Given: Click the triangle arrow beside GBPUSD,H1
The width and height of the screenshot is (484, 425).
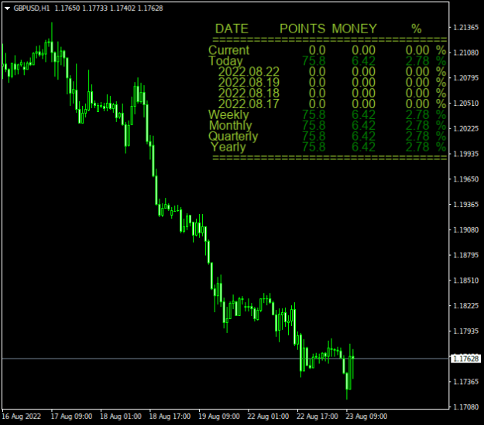Looking at the screenshot, I should pyautogui.click(x=8, y=8).
